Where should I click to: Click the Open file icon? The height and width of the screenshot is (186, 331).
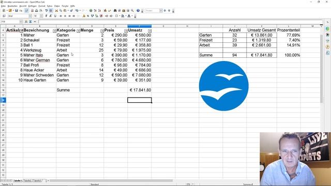(10, 10)
